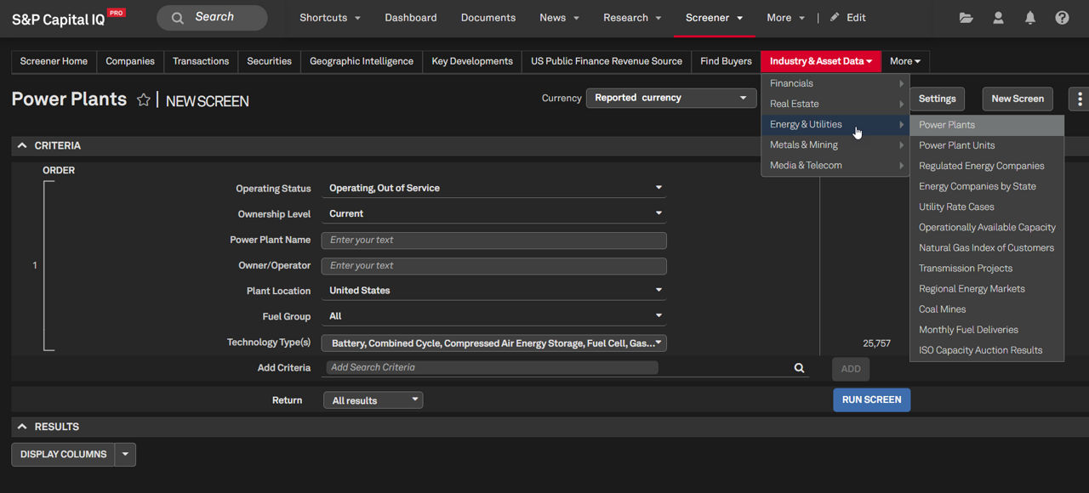Image resolution: width=1089 pixels, height=493 pixels.
Task: Open the Return results dropdown
Action: click(373, 400)
